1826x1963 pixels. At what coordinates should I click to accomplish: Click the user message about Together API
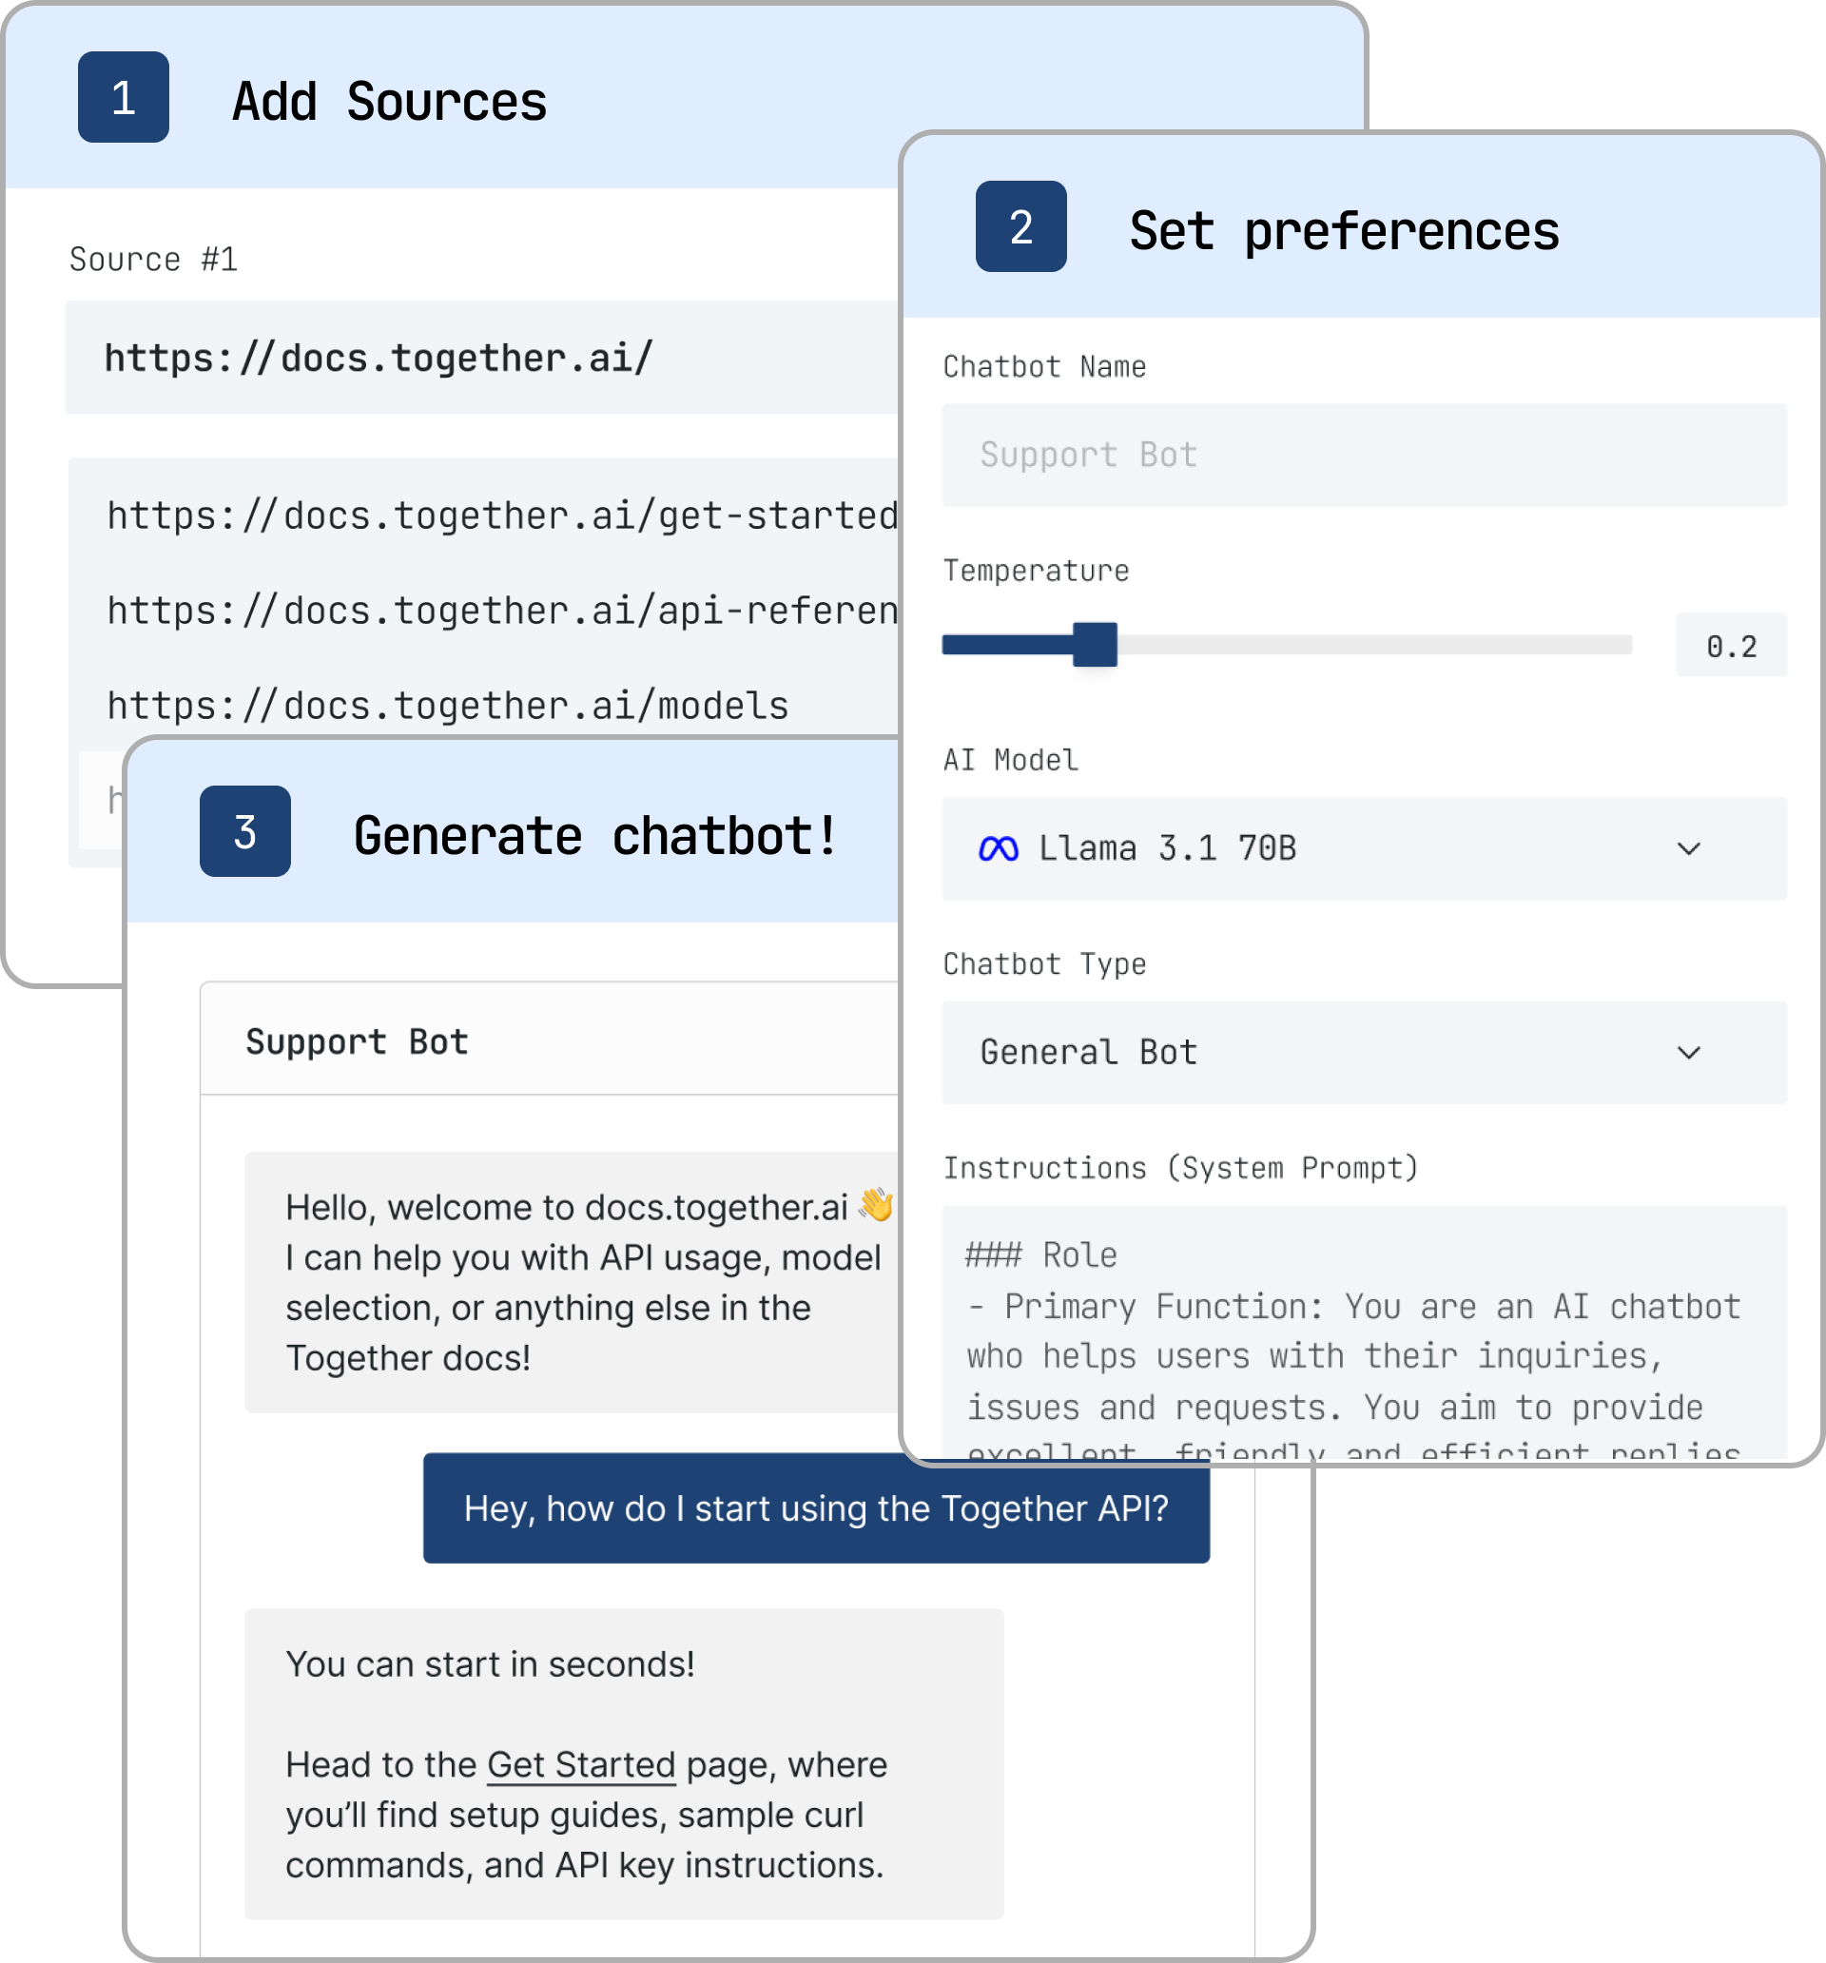click(816, 1507)
